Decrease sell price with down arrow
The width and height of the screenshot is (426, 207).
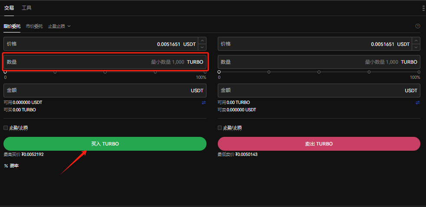click(x=416, y=47)
